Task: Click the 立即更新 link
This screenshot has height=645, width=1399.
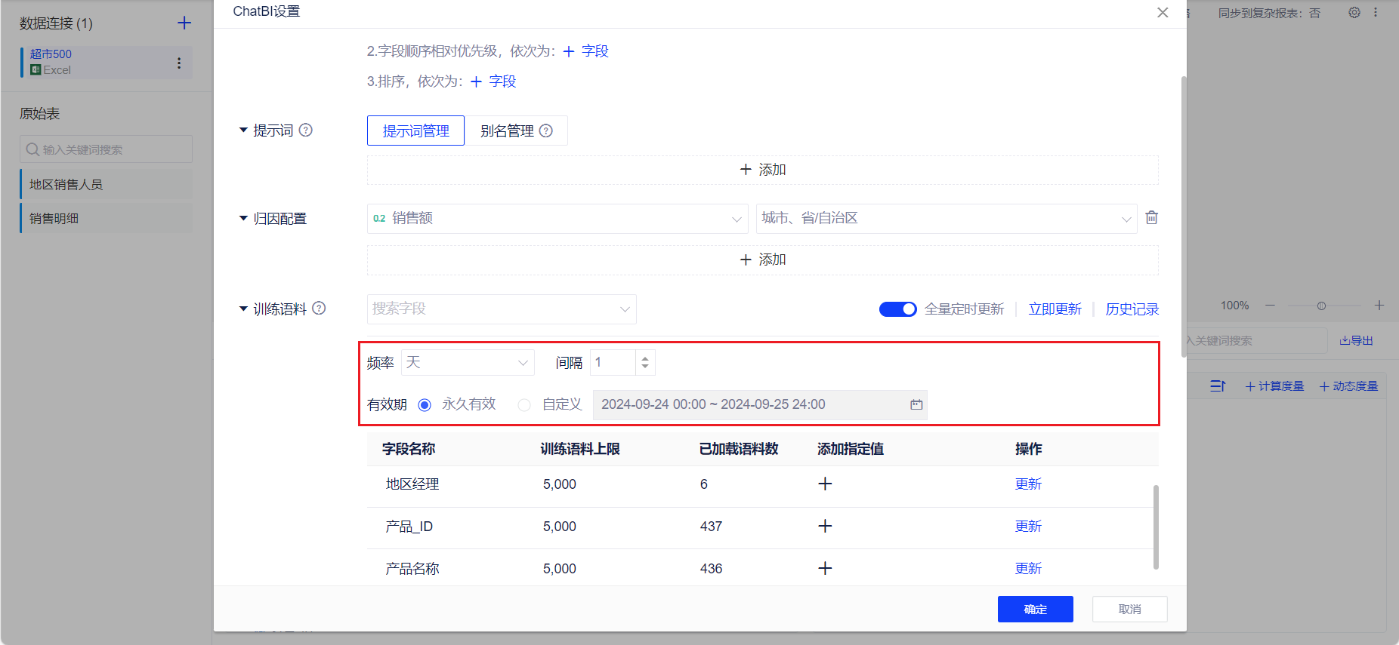Action: pos(1055,309)
